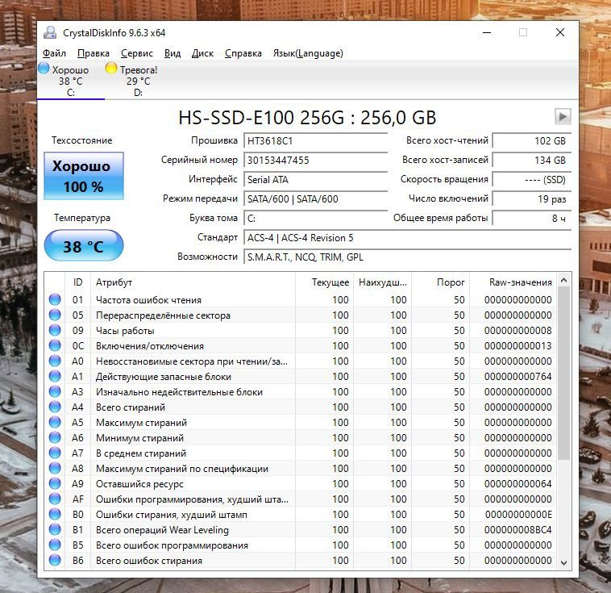
Task: Open the Правка menu
Action: [x=94, y=53]
